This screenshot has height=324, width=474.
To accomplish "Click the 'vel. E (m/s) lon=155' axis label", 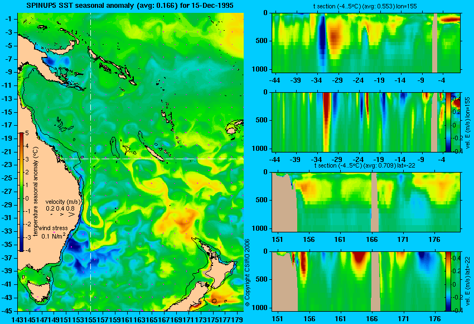I will pos(468,123).
